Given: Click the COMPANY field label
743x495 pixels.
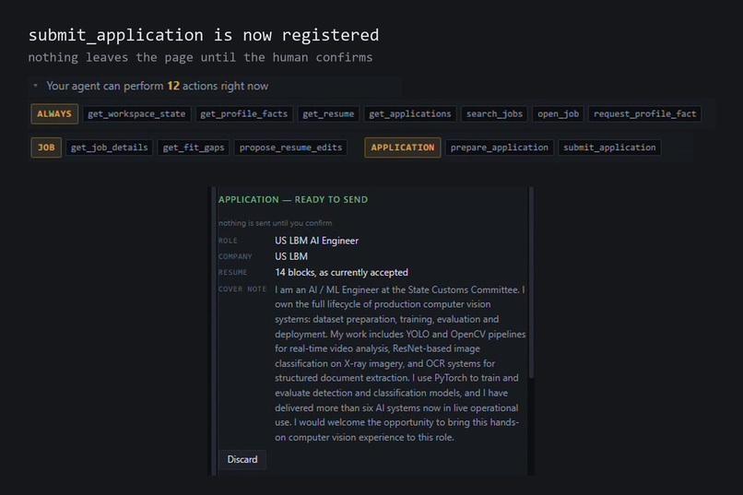Looking at the screenshot, I should pos(235,256).
